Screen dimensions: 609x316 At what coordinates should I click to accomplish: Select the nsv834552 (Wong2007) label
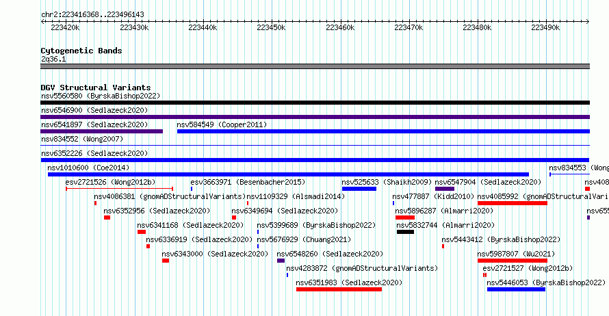pyautogui.click(x=82, y=139)
